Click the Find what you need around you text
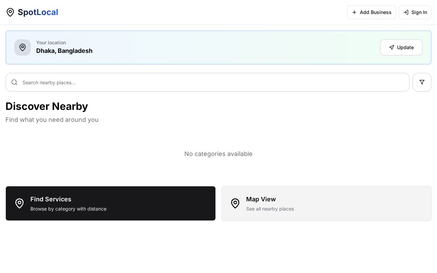This screenshot has width=437, height=273. 52,120
